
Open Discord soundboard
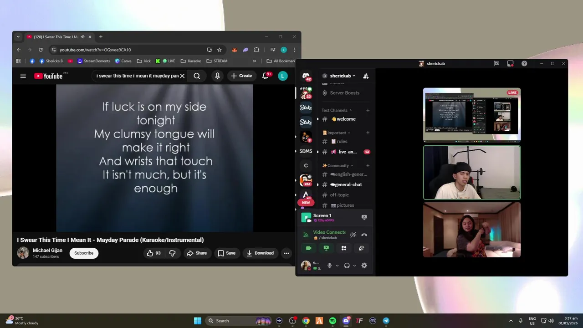click(361, 248)
